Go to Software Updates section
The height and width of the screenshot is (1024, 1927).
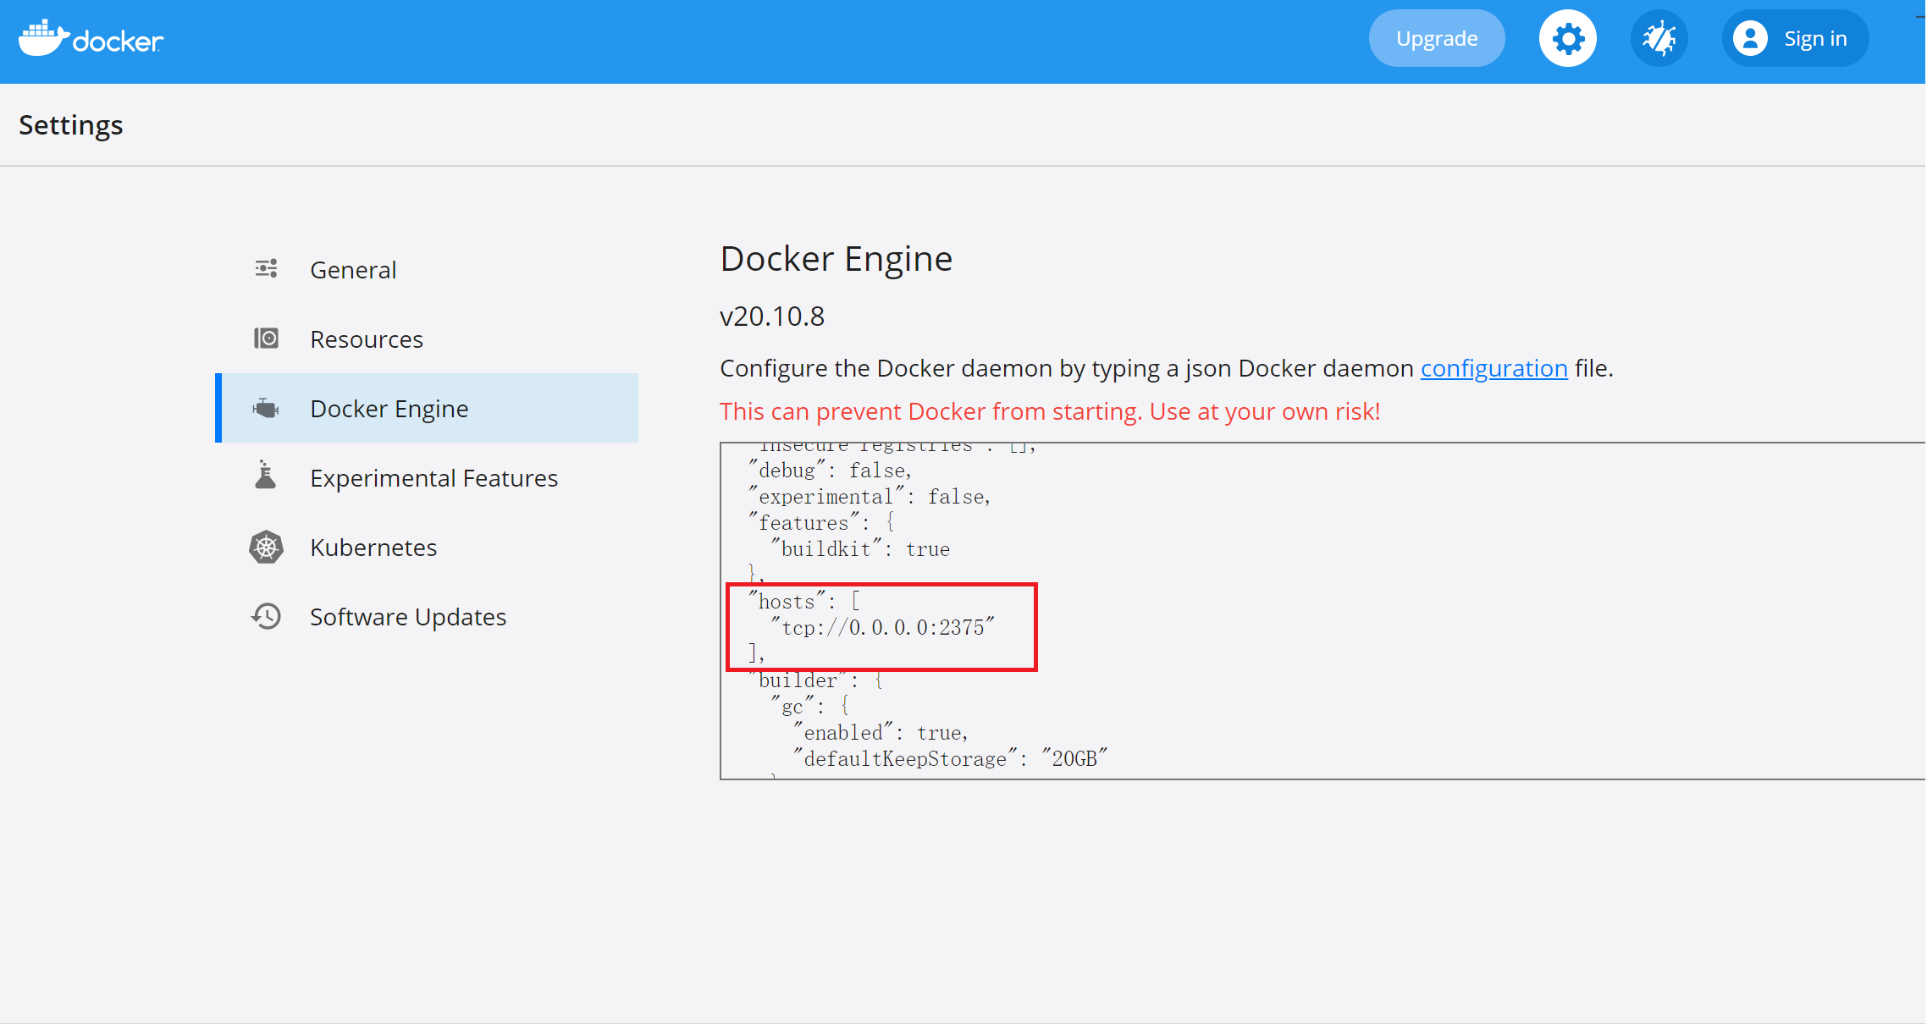[x=407, y=617]
